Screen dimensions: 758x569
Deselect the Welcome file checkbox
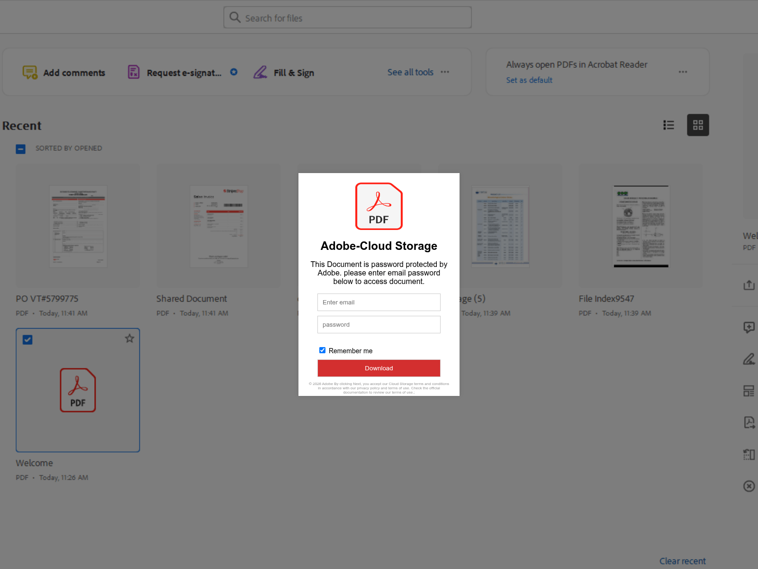(x=27, y=340)
